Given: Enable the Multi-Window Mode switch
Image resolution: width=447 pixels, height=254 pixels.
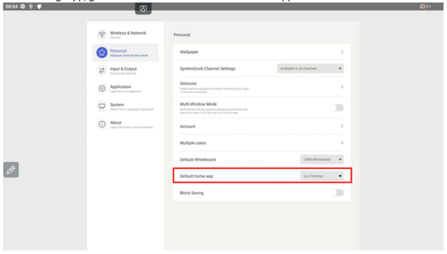Looking at the screenshot, I should [x=337, y=108].
